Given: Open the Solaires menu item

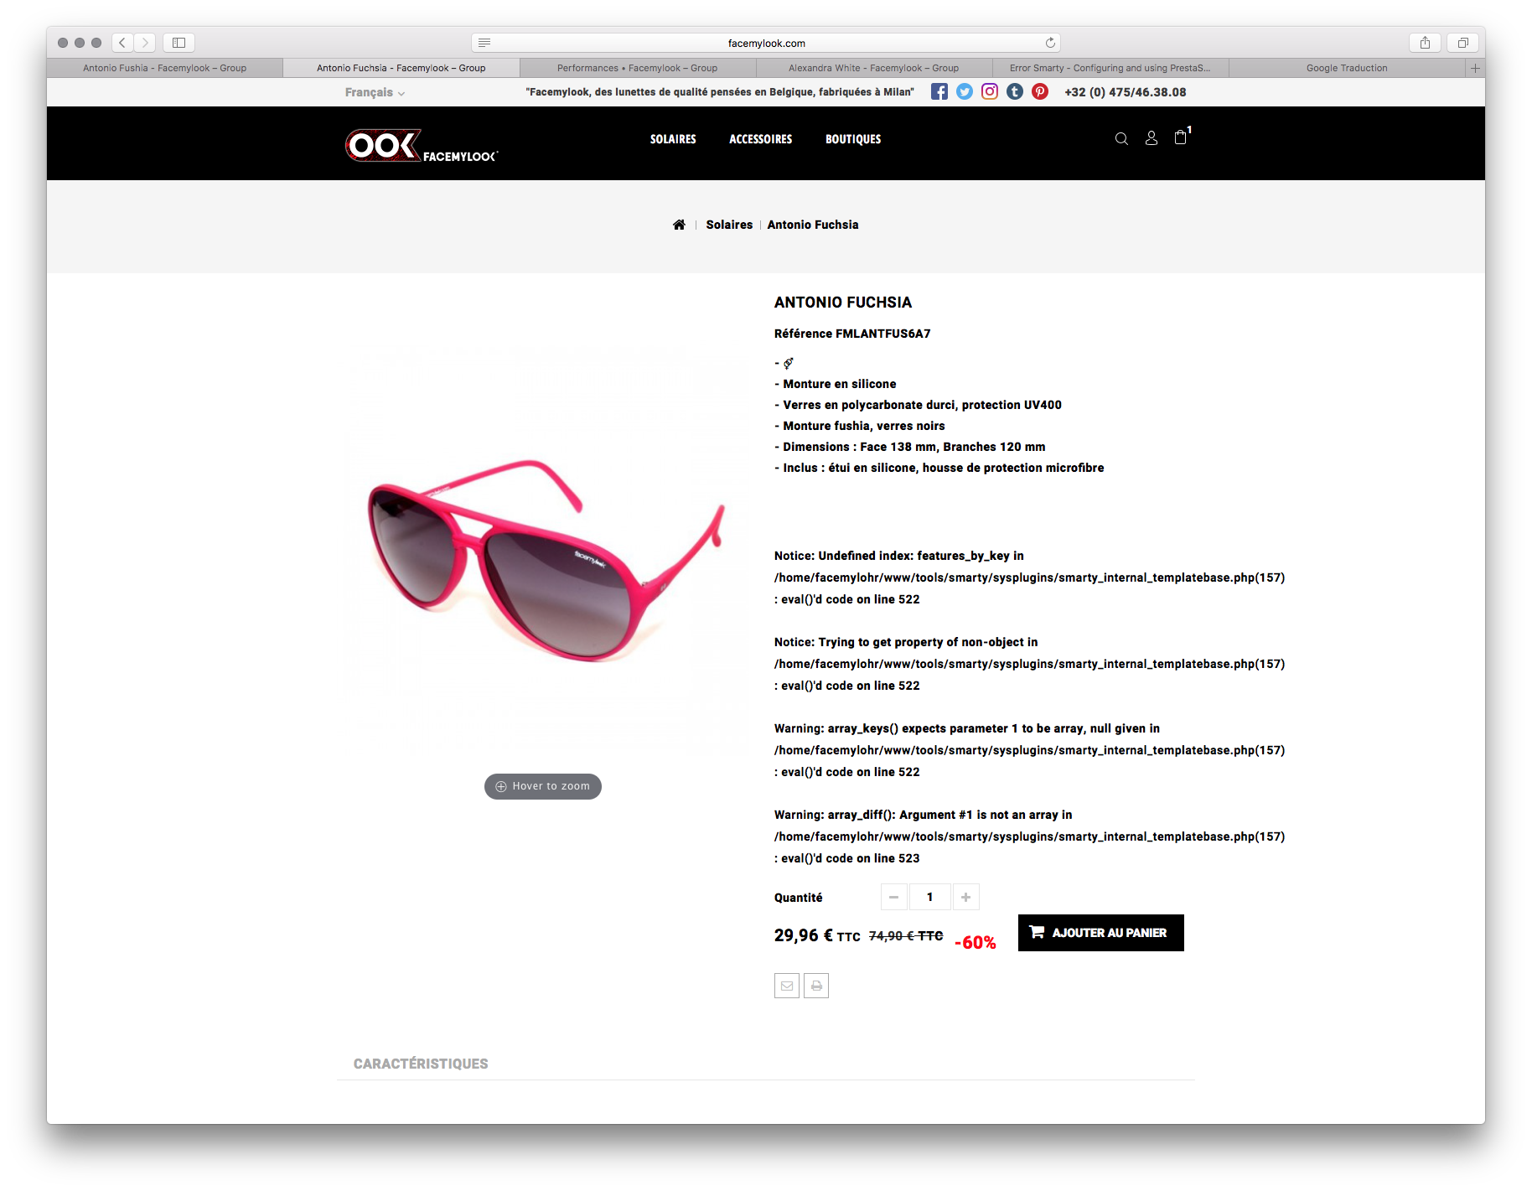Looking at the screenshot, I should pos(673,139).
